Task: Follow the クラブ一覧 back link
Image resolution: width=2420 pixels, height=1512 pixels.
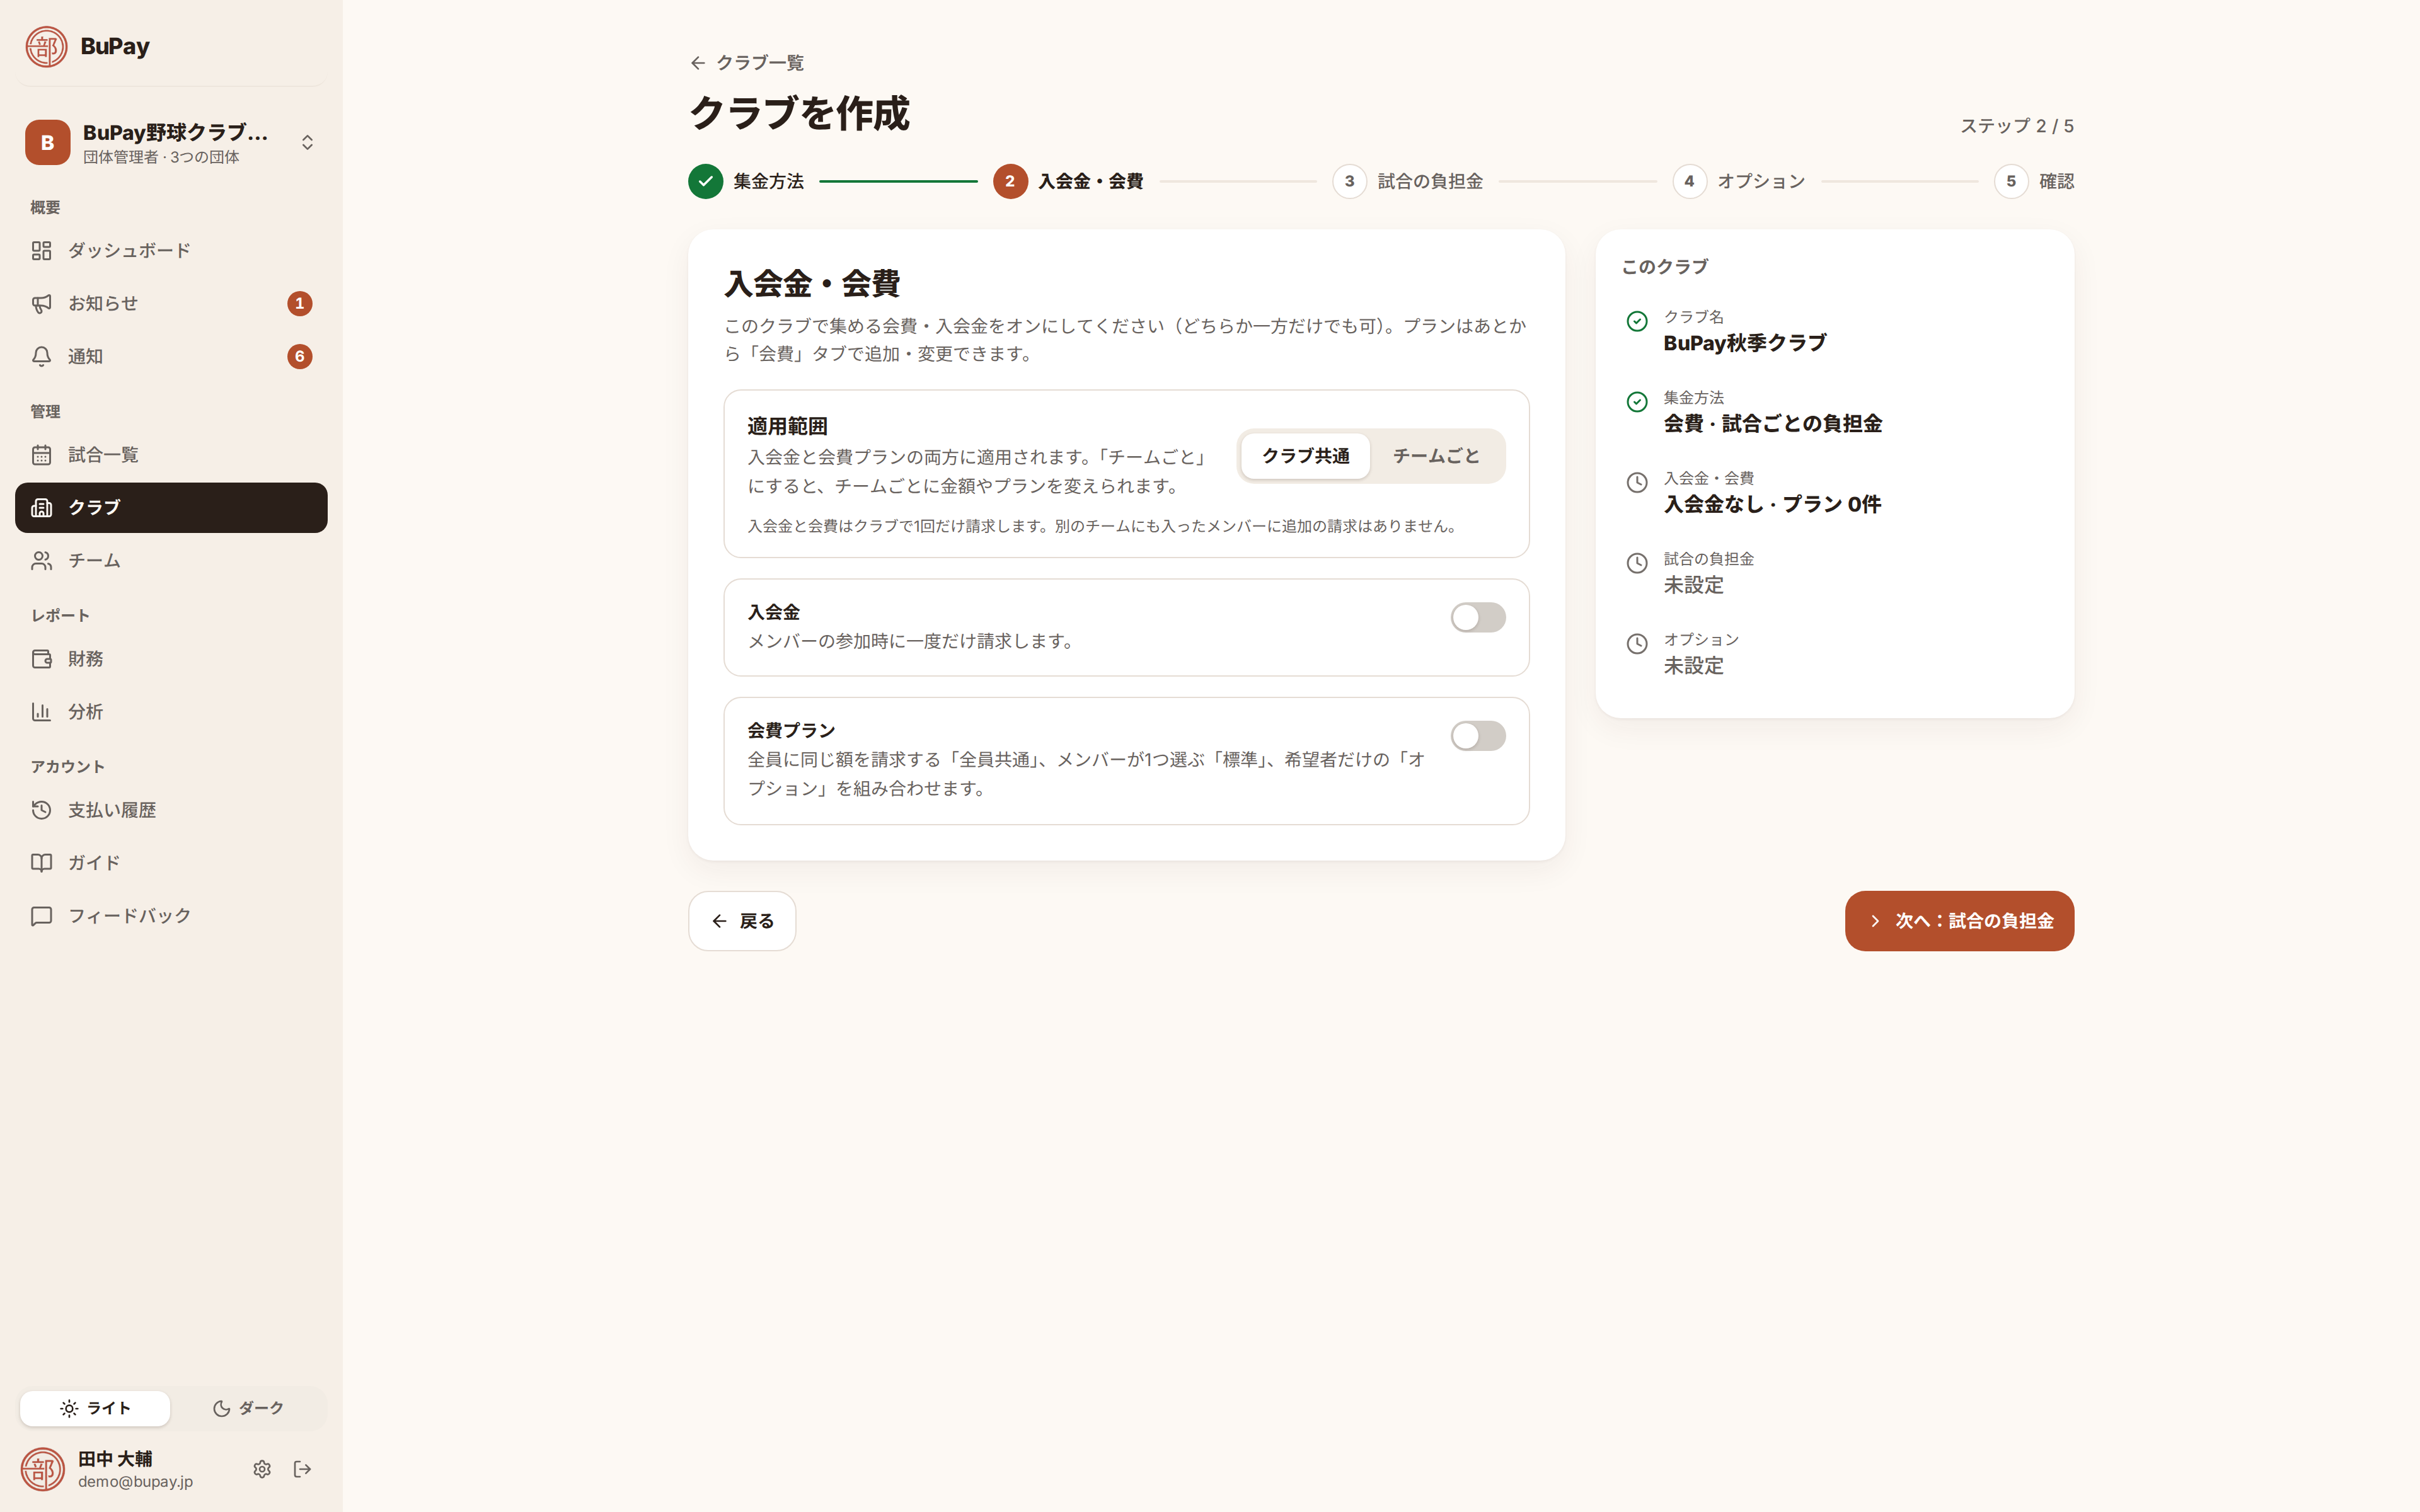Action: click(x=747, y=63)
